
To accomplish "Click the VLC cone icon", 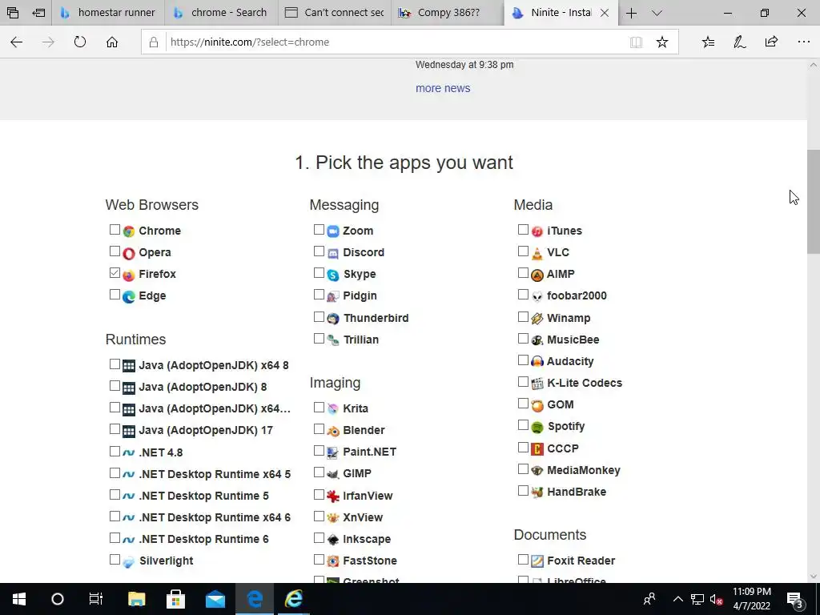I will (537, 253).
